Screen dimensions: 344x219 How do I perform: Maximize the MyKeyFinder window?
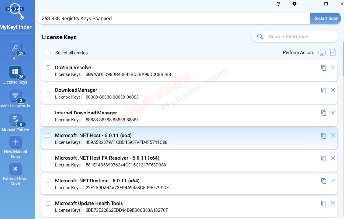click(326, 4)
